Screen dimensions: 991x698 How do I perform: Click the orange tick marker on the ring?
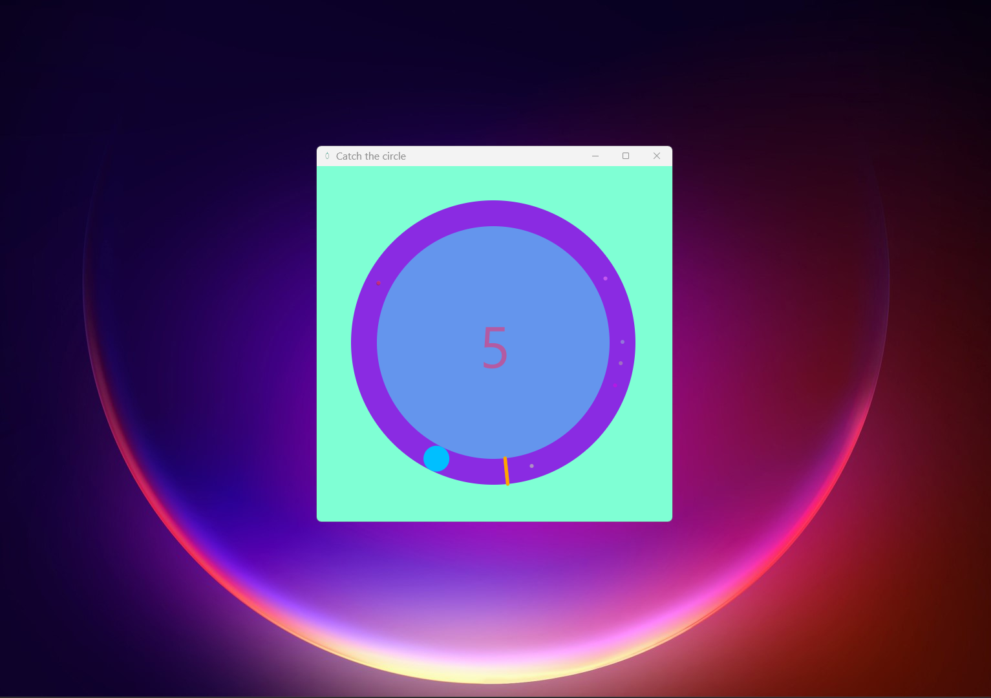(x=507, y=470)
